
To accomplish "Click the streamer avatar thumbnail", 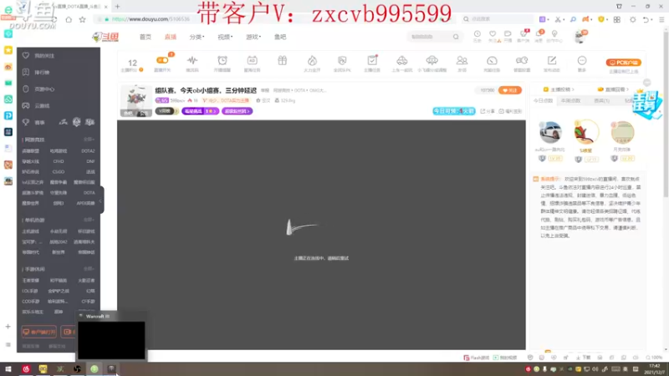I will point(136,100).
